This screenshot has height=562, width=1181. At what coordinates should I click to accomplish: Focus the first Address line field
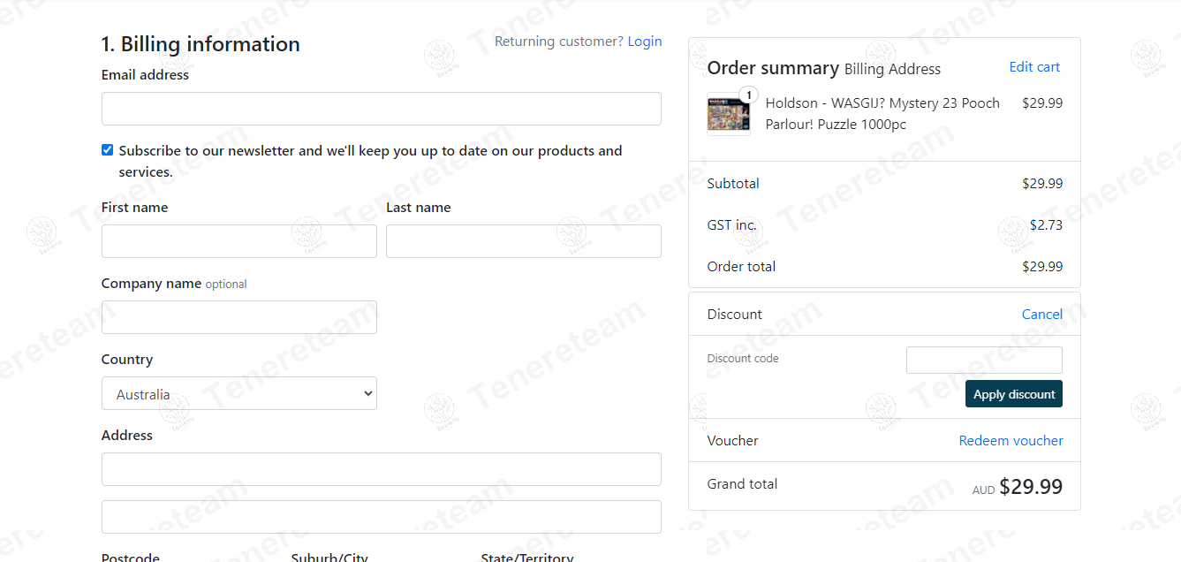pos(382,469)
